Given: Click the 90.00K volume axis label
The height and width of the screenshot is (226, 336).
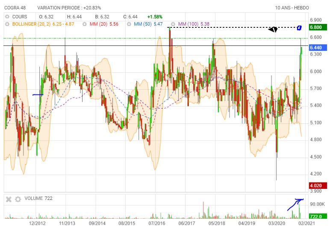Looking at the screenshot, I should [x=317, y=204].
